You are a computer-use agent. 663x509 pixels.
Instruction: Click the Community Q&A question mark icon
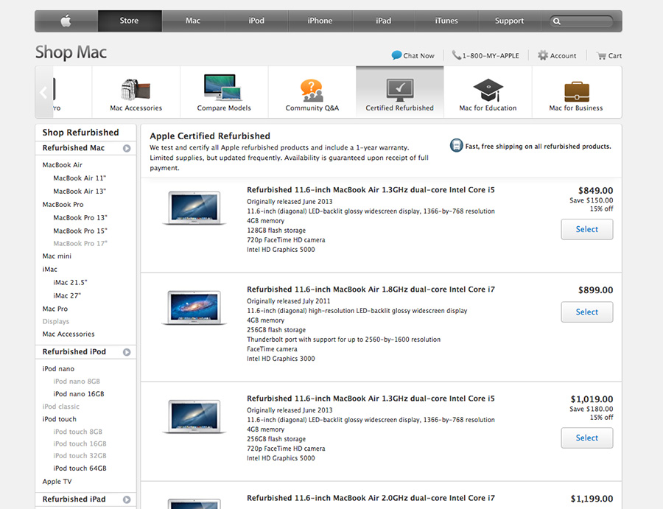tap(312, 90)
